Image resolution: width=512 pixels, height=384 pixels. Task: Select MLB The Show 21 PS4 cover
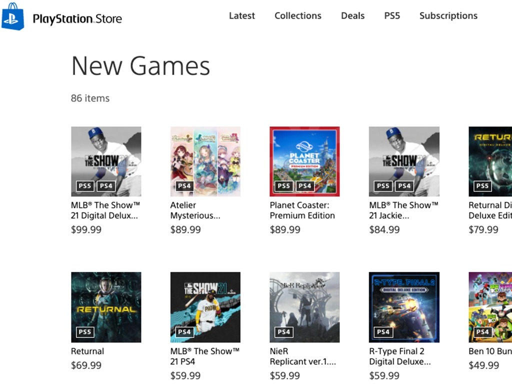coord(205,306)
